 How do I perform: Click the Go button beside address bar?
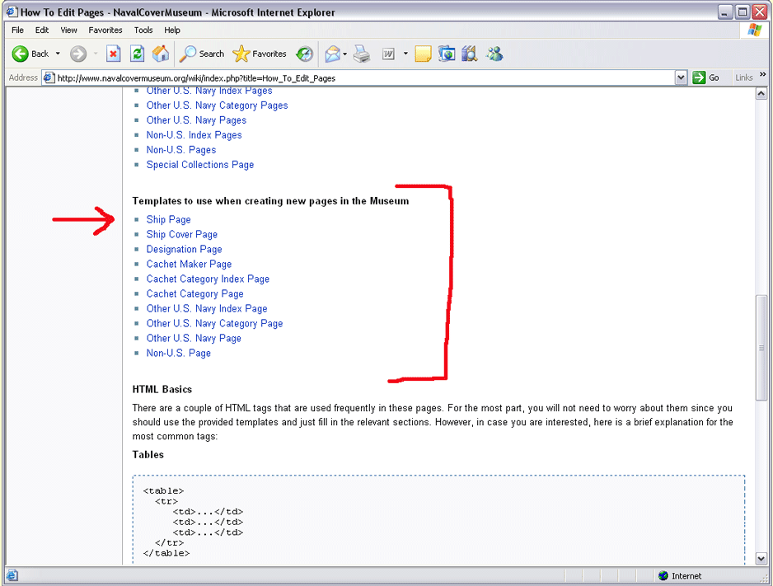[706, 77]
